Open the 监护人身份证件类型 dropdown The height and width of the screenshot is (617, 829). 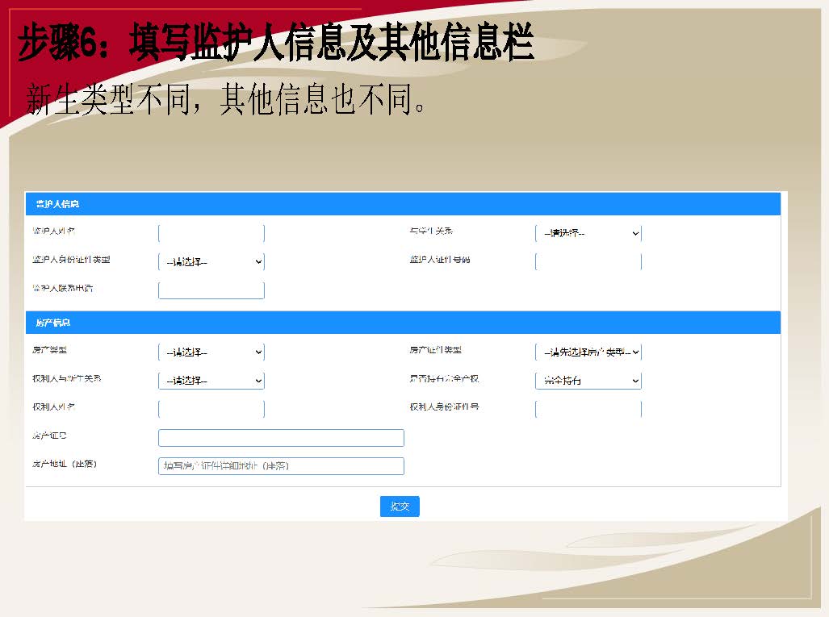[x=211, y=261]
